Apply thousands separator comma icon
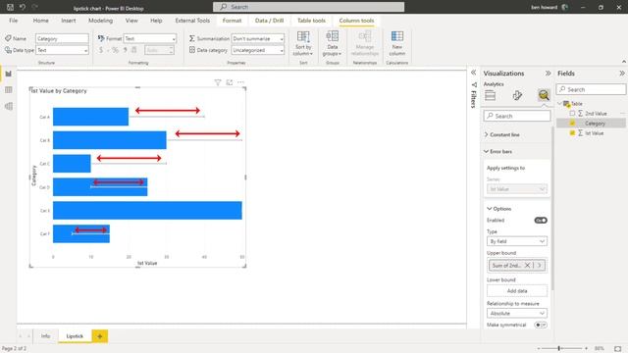The height and width of the screenshot is (353, 628). [x=125, y=50]
